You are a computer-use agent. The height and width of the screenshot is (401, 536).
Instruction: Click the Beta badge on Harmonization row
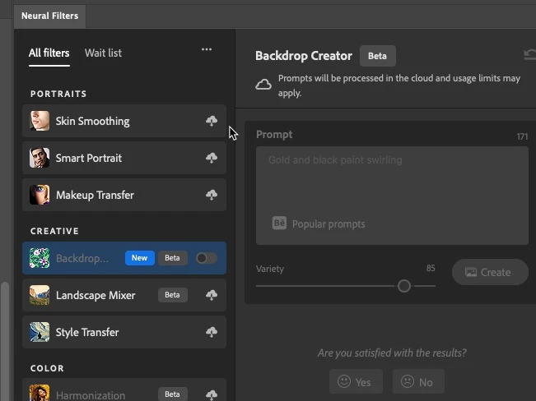click(x=172, y=394)
